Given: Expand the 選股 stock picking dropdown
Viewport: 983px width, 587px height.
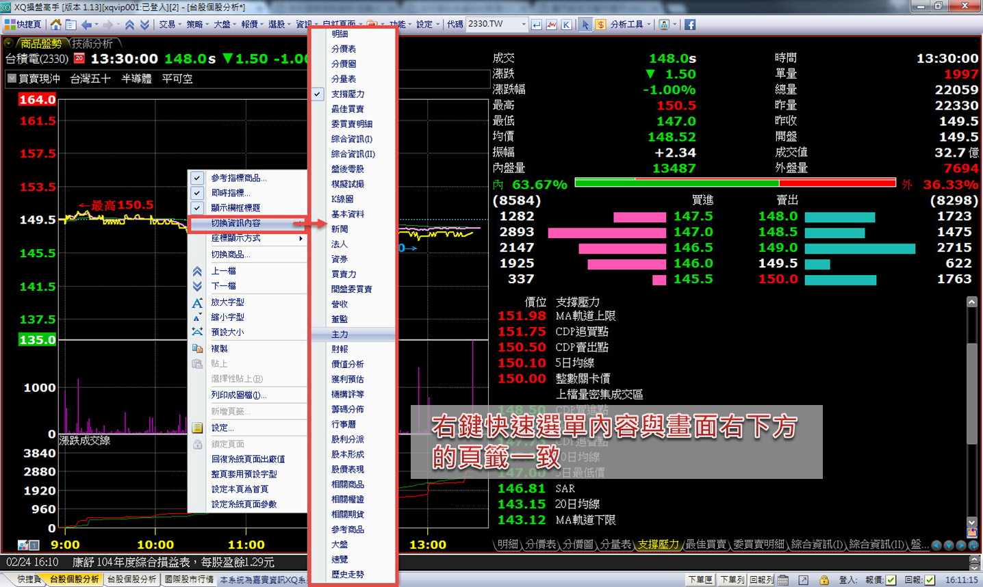Looking at the screenshot, I should [279, 25].
